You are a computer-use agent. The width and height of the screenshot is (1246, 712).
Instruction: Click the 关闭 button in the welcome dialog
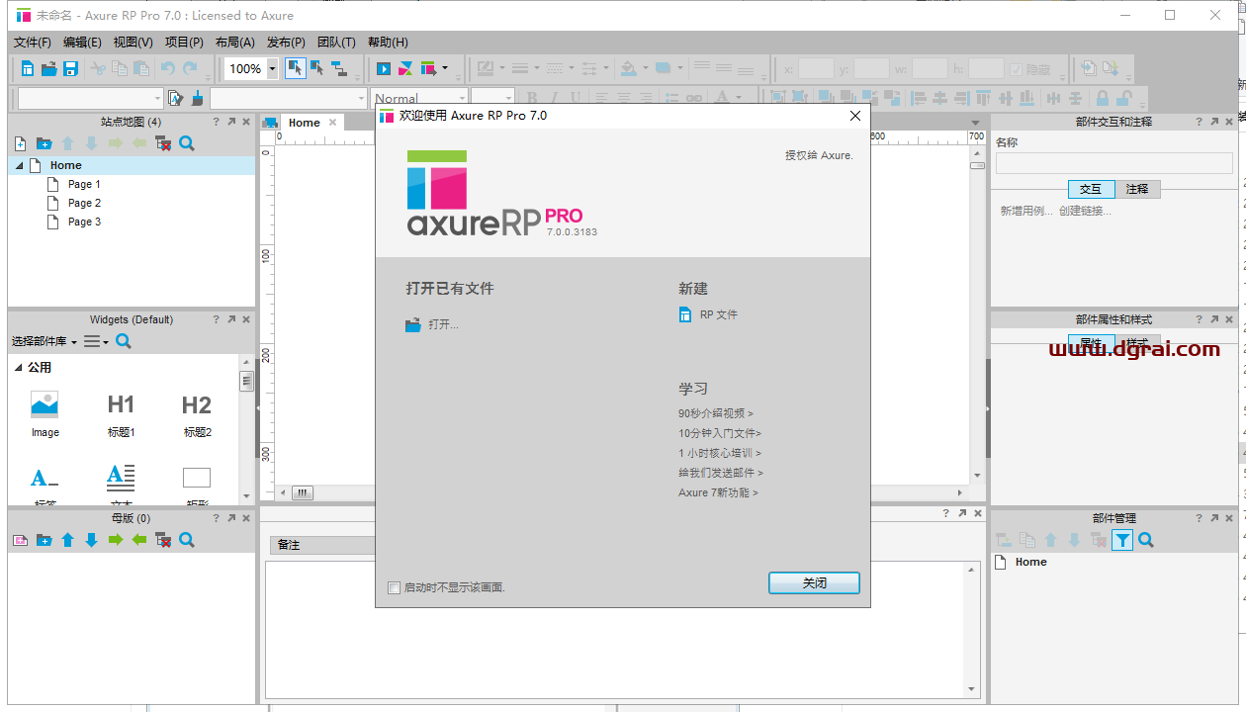pyautogui.click(x=813, y=583)
